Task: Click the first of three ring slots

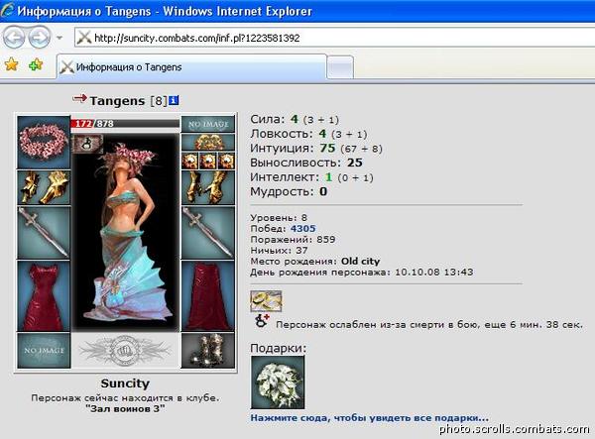Action: point(189,161)
